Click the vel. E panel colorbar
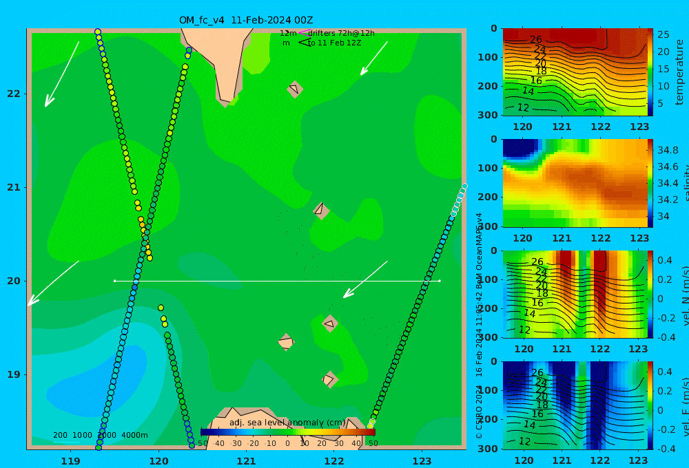Viewport: 689px width, 468px height. point(650,405)
